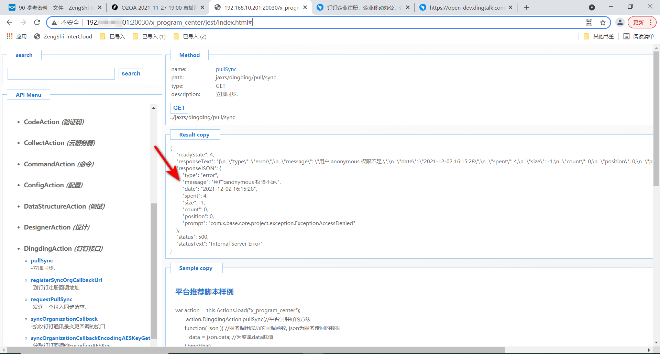Open the QR code icon in address bar
The width and height of the screenshot is (660, 354).
coord(589,22)
